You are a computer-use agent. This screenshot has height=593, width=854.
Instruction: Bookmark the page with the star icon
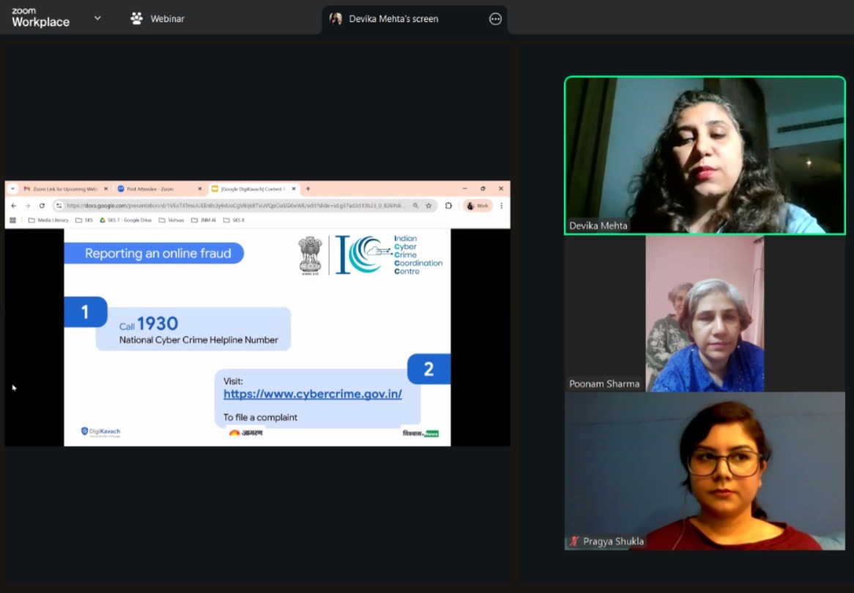428,206
